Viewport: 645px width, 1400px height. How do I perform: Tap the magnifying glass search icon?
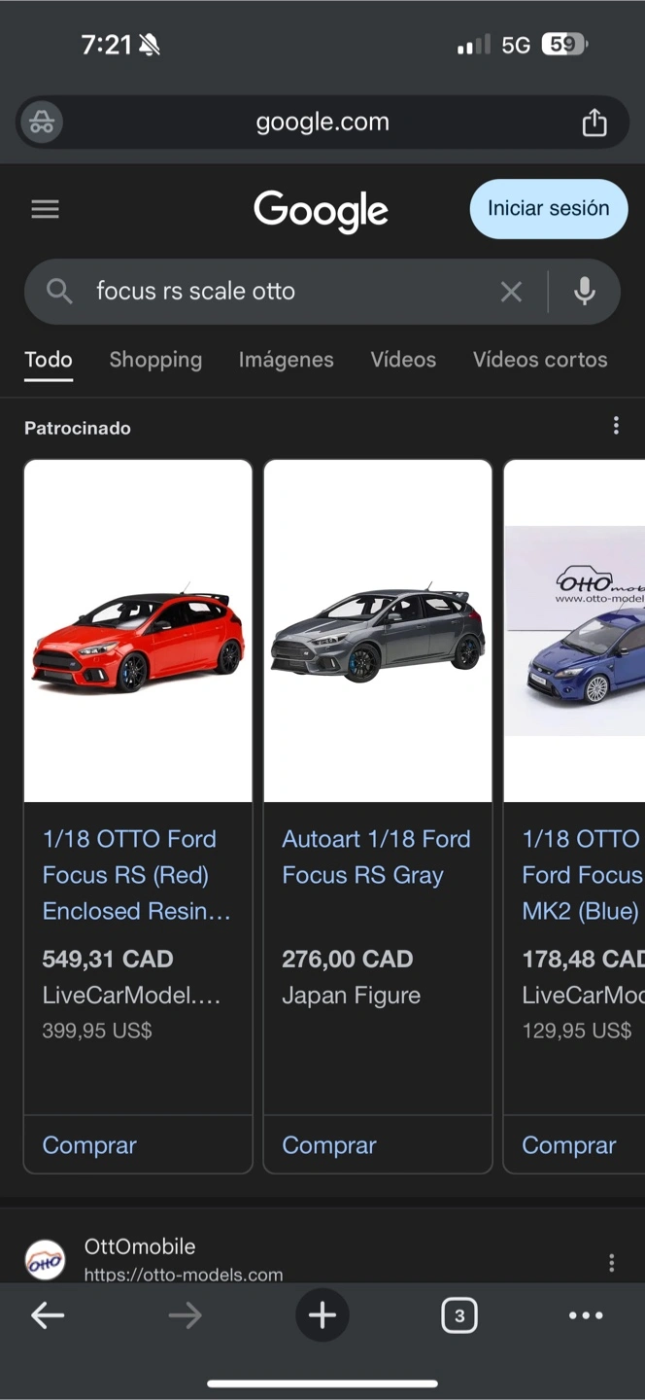point(59,291)
